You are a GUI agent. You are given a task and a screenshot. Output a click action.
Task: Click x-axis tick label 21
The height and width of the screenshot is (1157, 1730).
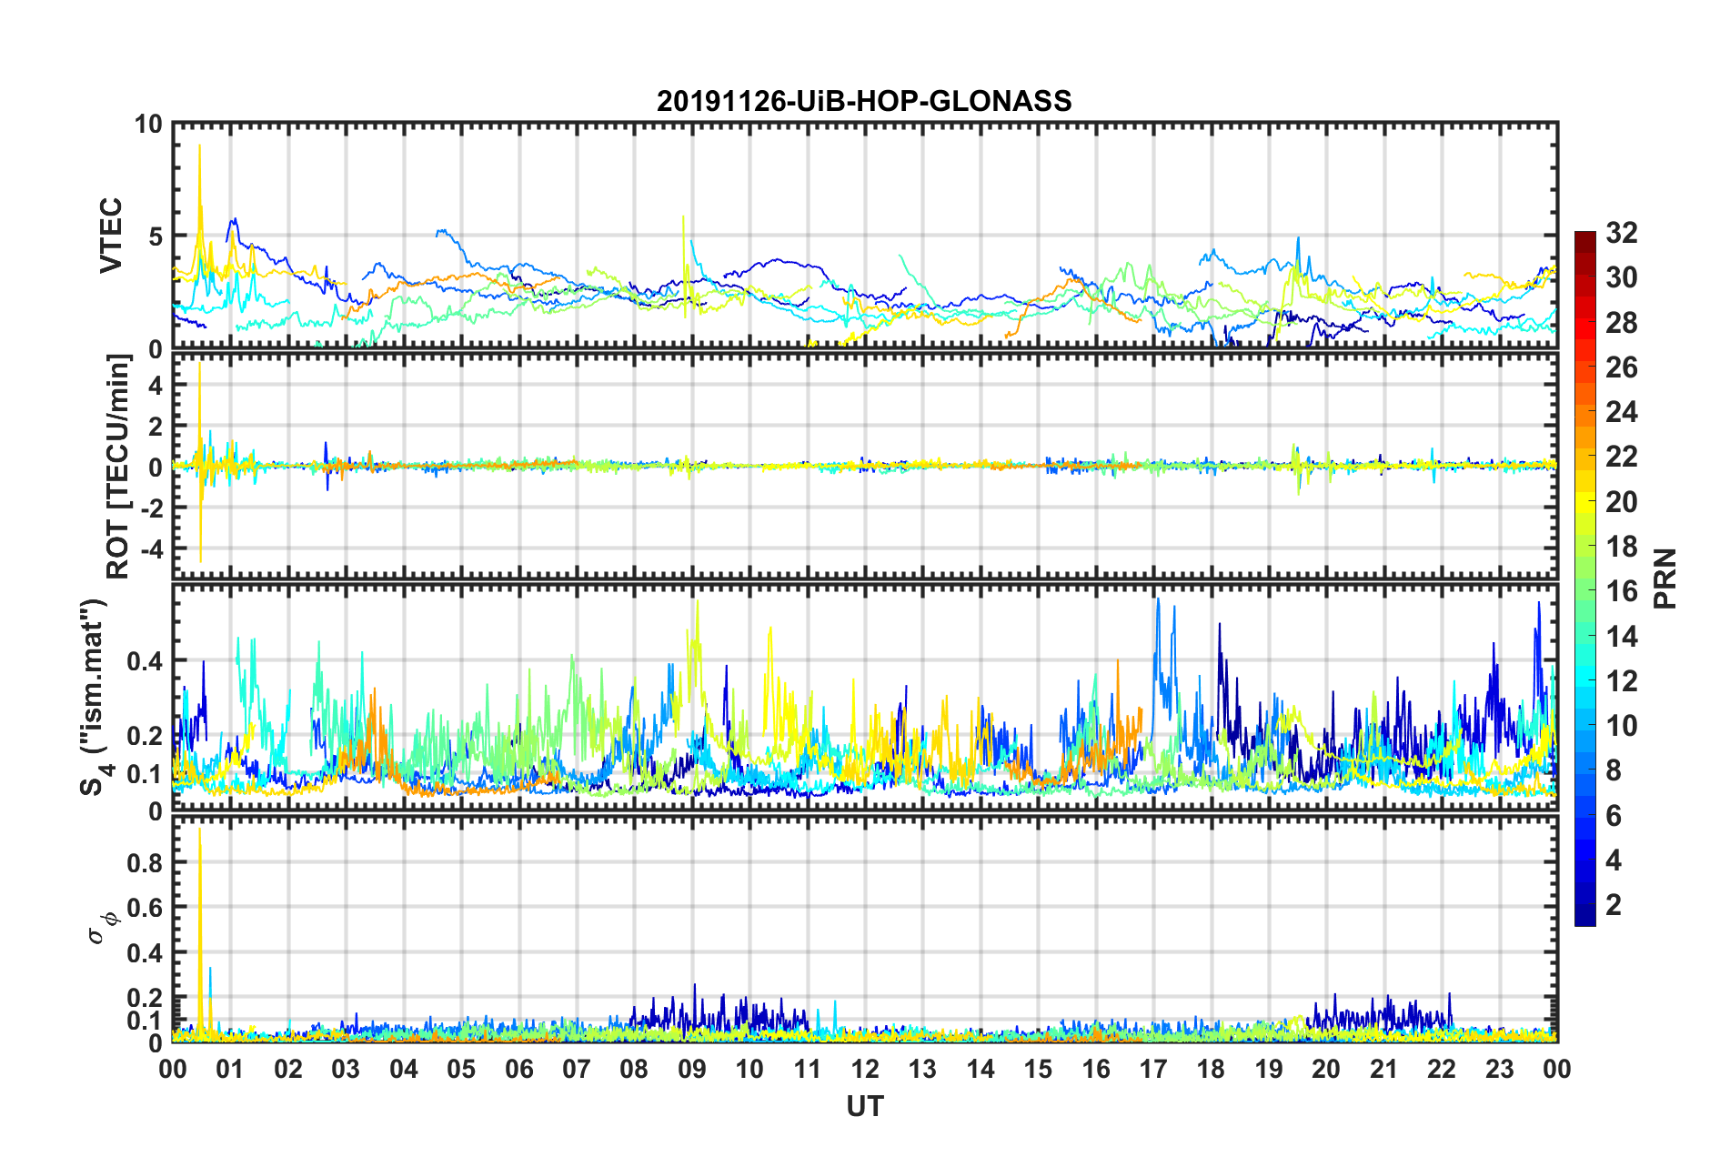(1384, 1069)
